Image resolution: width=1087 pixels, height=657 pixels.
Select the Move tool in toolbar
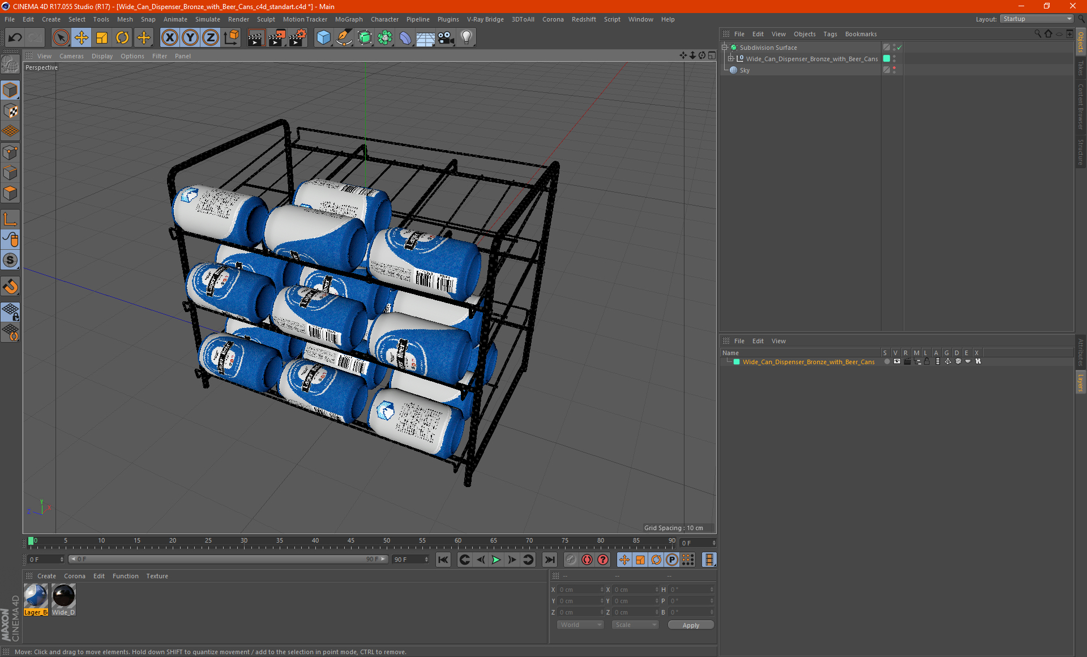pyautogui.click(x=82, y=37)
